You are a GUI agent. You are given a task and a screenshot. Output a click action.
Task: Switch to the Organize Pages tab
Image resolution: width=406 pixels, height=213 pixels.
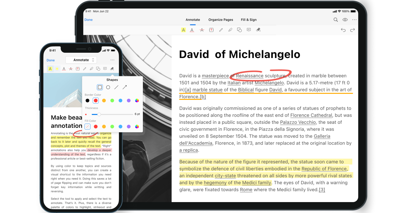coord(221,20)
